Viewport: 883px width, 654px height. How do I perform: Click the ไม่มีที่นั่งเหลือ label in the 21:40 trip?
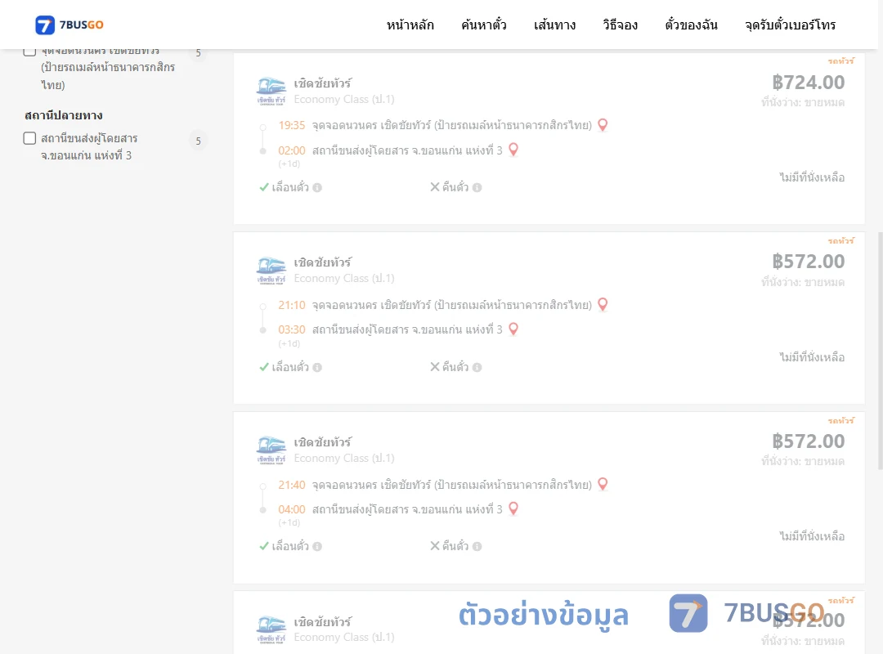pyautogui.click(x=812, y=536)
